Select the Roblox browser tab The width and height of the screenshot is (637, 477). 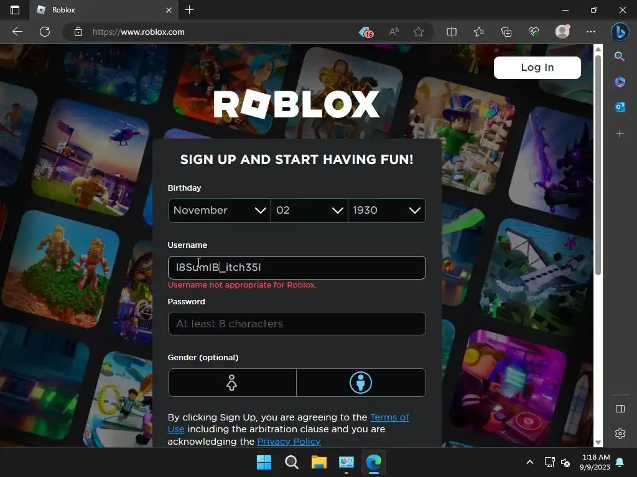[104, 10]
